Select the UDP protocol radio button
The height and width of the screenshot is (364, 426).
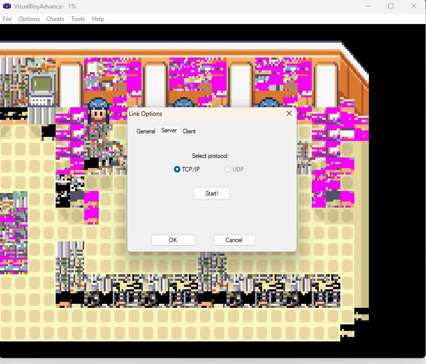(x=228, y=169)
